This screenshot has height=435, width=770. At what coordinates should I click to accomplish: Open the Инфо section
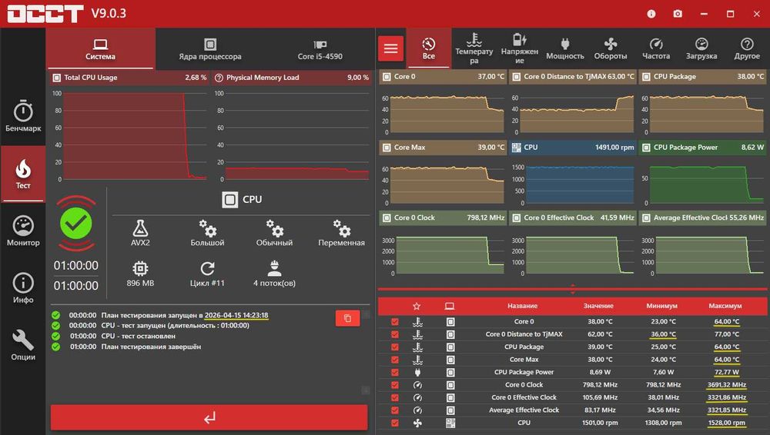[23, 288]
